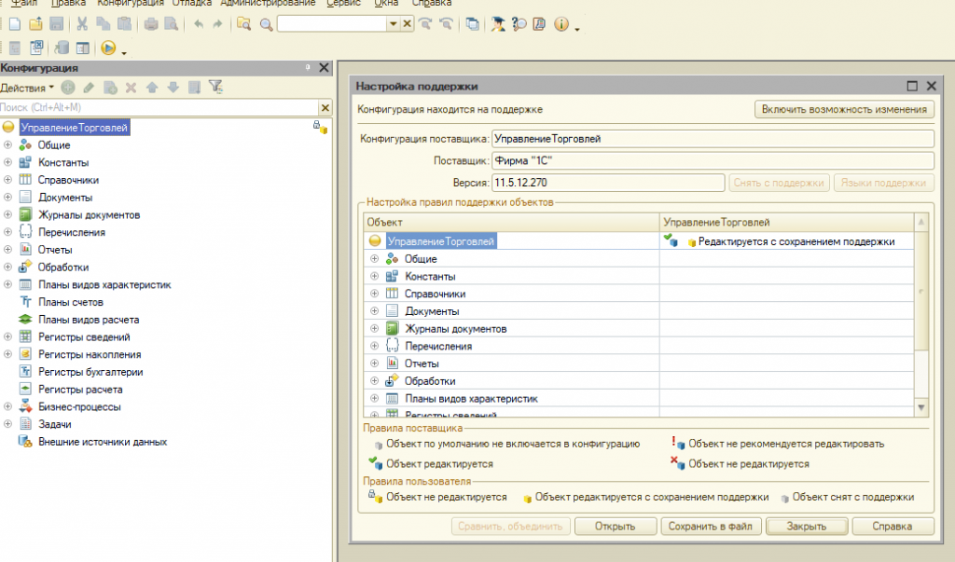Click the filter funnel icon in Конфигурация panel
Viewport: 955px width, 562px height.
[215, 88]
